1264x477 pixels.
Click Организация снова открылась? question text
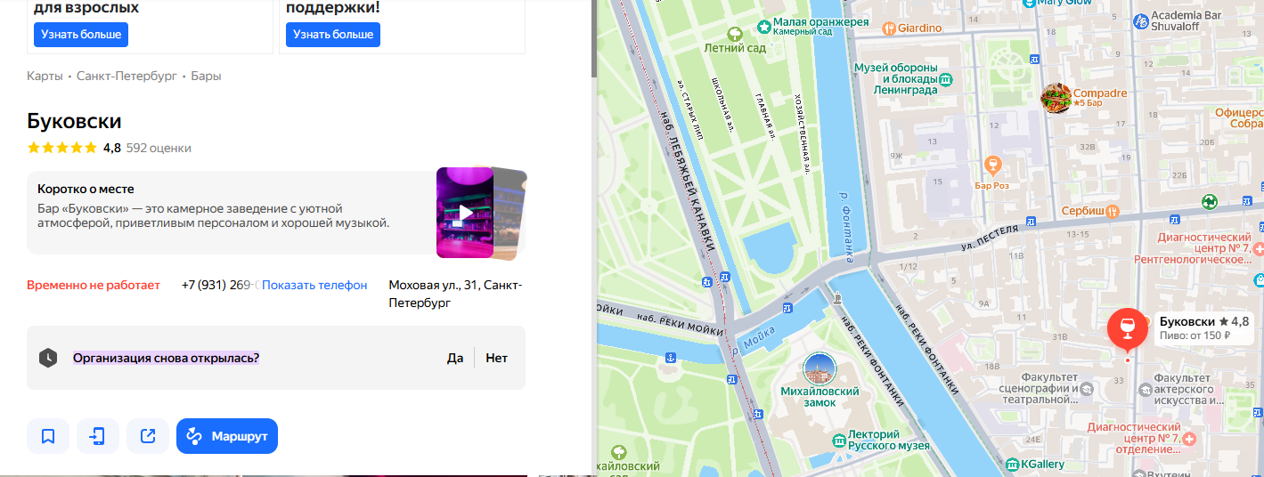(x=166, y=358)
